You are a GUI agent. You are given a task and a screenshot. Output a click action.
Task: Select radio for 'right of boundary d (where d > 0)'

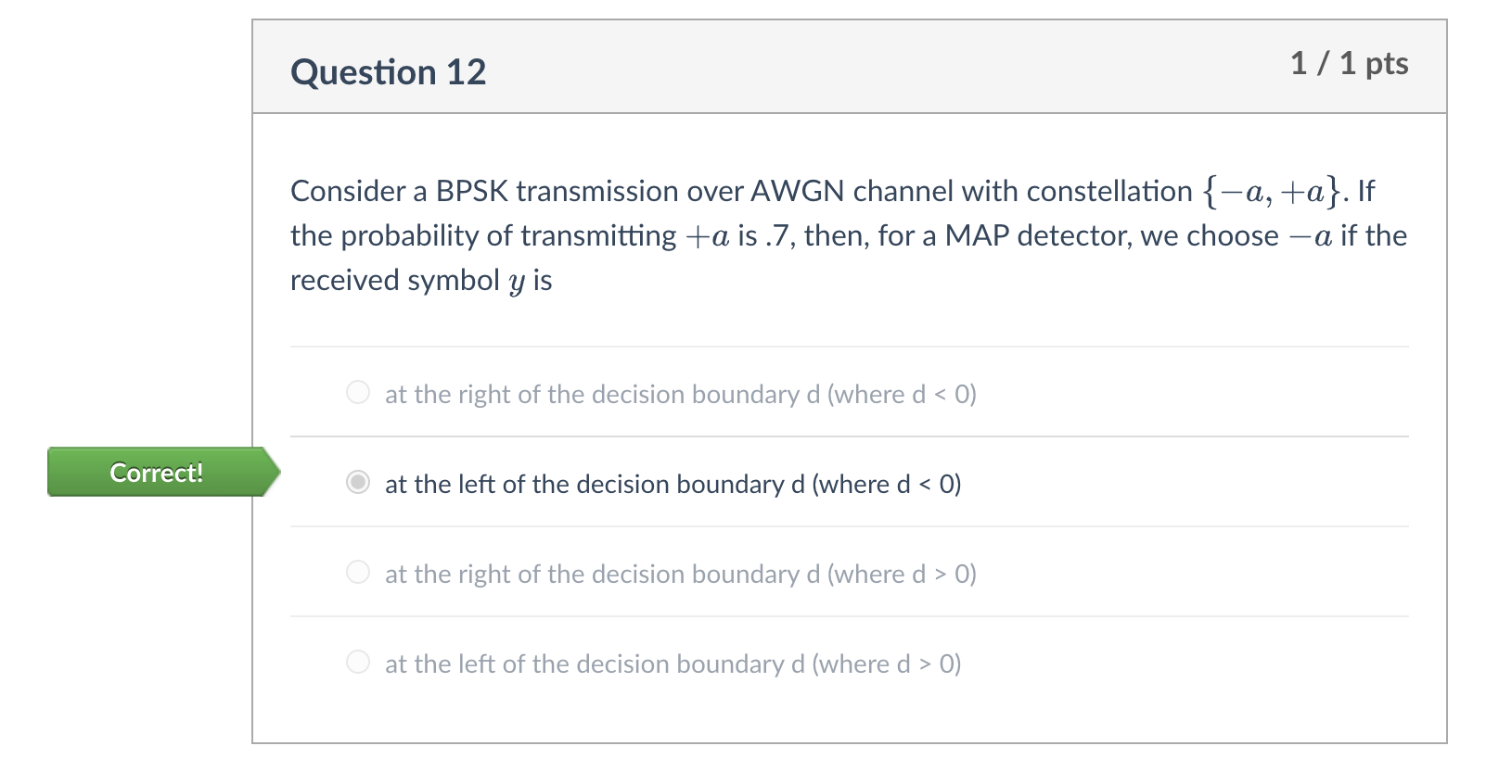358,572
